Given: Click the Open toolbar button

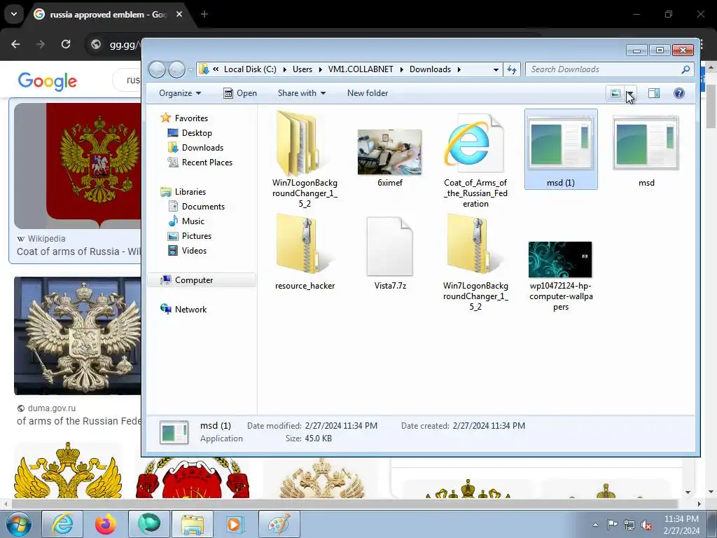Looking at the screenshot, I should (x=240, y=93).
